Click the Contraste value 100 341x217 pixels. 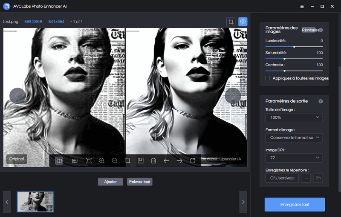coord(319,65)
